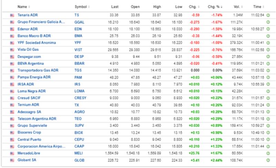The width and height of the screenshot is (276, 168).
Task: Click the clock icon in Globant SA row
Action: coord(268,160)
